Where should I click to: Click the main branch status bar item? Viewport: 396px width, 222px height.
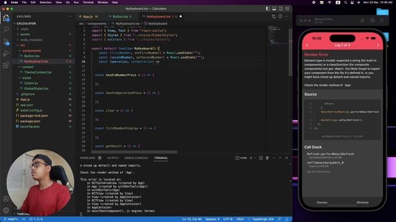(x=11, y=220)
